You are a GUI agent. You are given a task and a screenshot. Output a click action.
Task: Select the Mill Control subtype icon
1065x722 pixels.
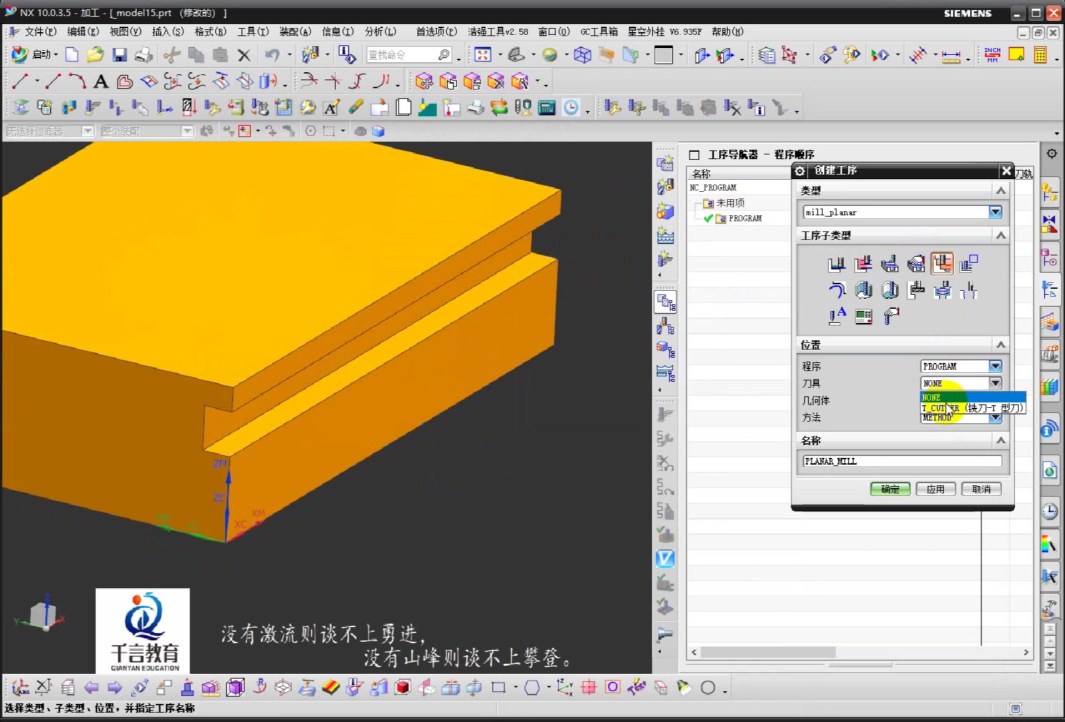point(864,316)
